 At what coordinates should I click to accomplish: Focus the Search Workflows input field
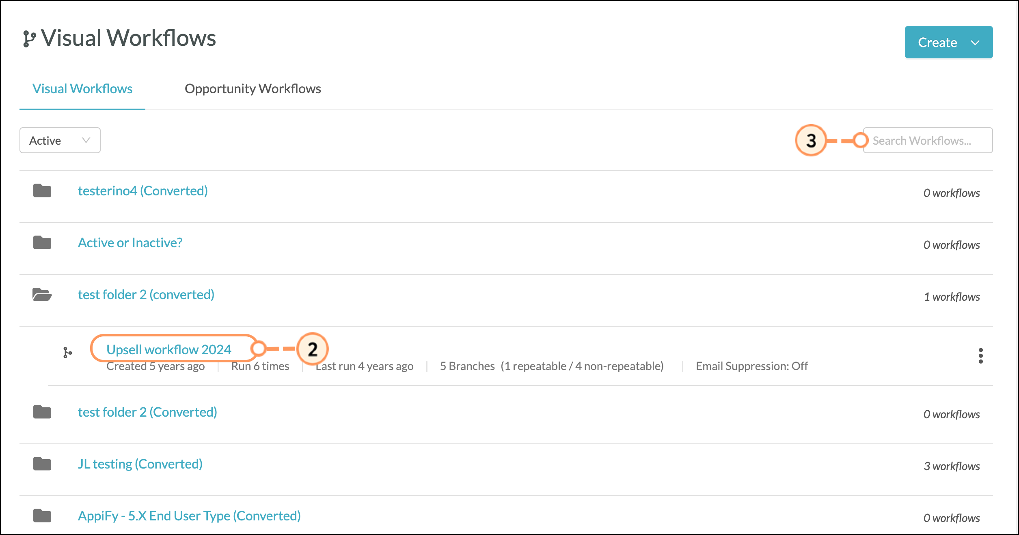[x=928, y=140]
